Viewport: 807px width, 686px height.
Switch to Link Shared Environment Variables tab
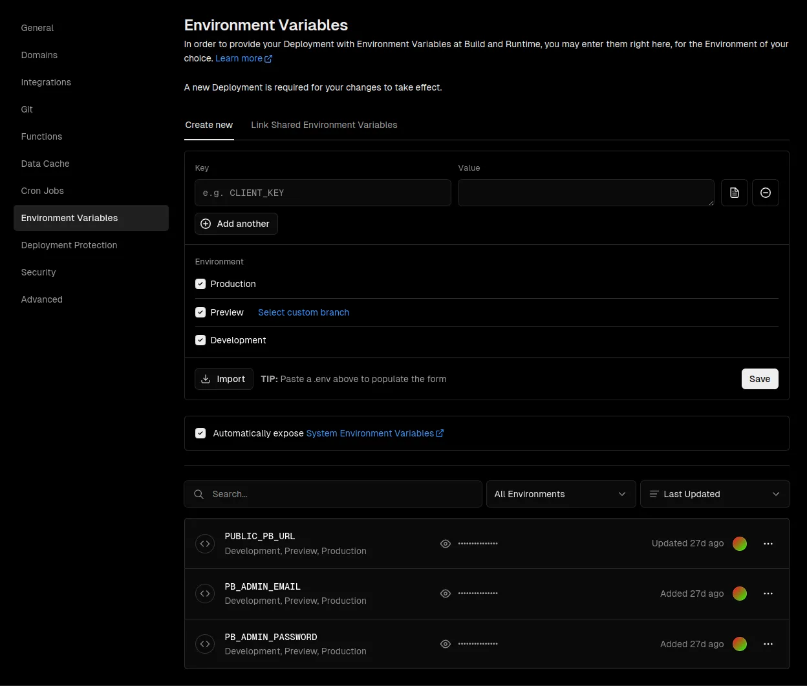pyautogui.click(x=324, y=125)
